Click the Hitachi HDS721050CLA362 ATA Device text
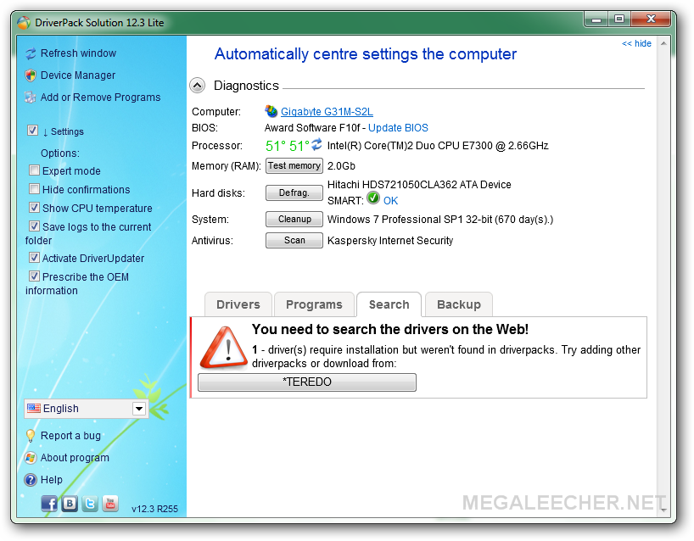The image size is (694, 541). [419, 185]
